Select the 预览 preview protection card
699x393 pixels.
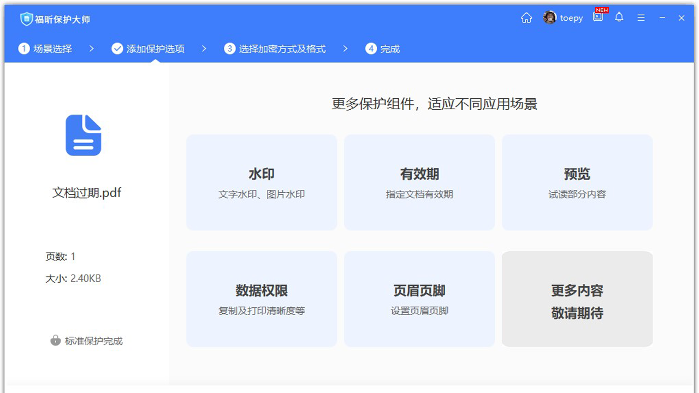point(577,182)
